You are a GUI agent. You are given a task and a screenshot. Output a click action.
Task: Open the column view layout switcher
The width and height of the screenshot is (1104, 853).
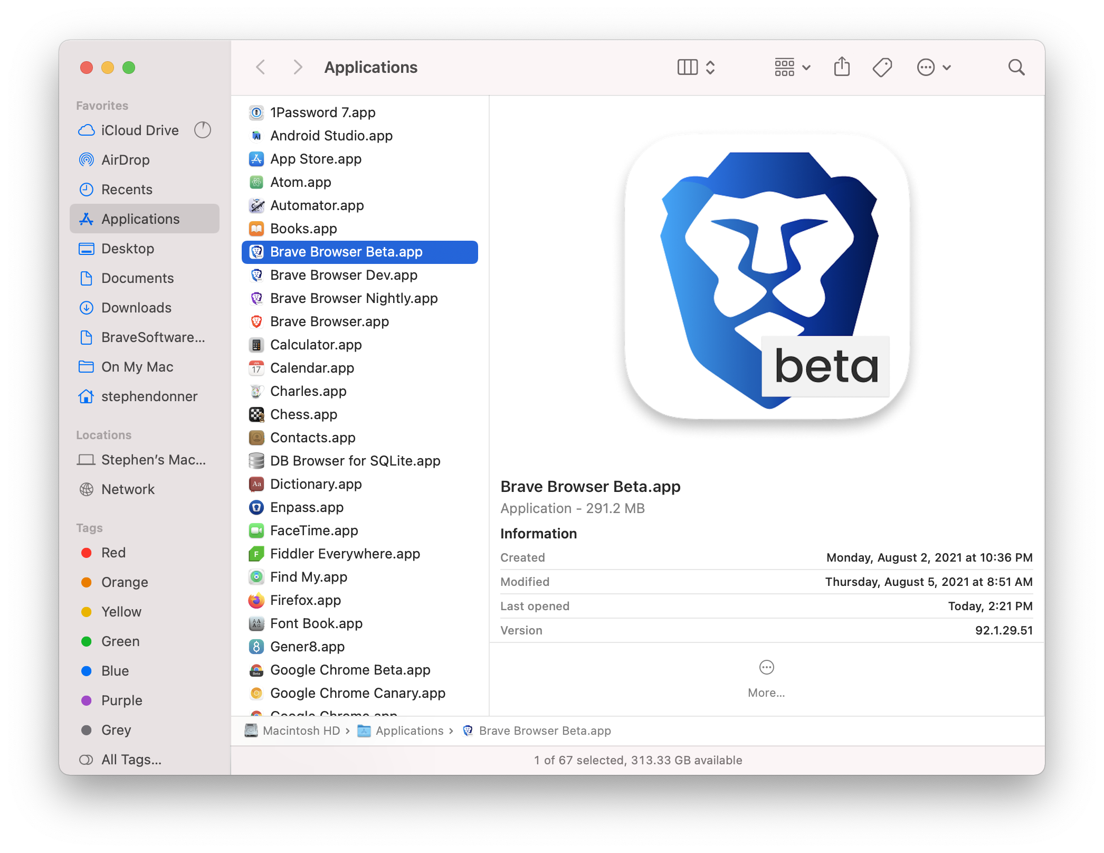pyautogui.click(x=688, y=67)
